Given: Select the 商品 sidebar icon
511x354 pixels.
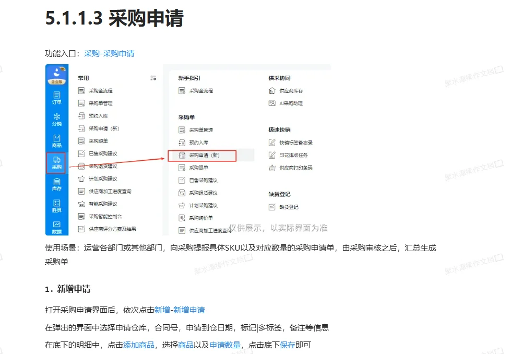Looking at the screenshot, I should (x=56, y=141).
